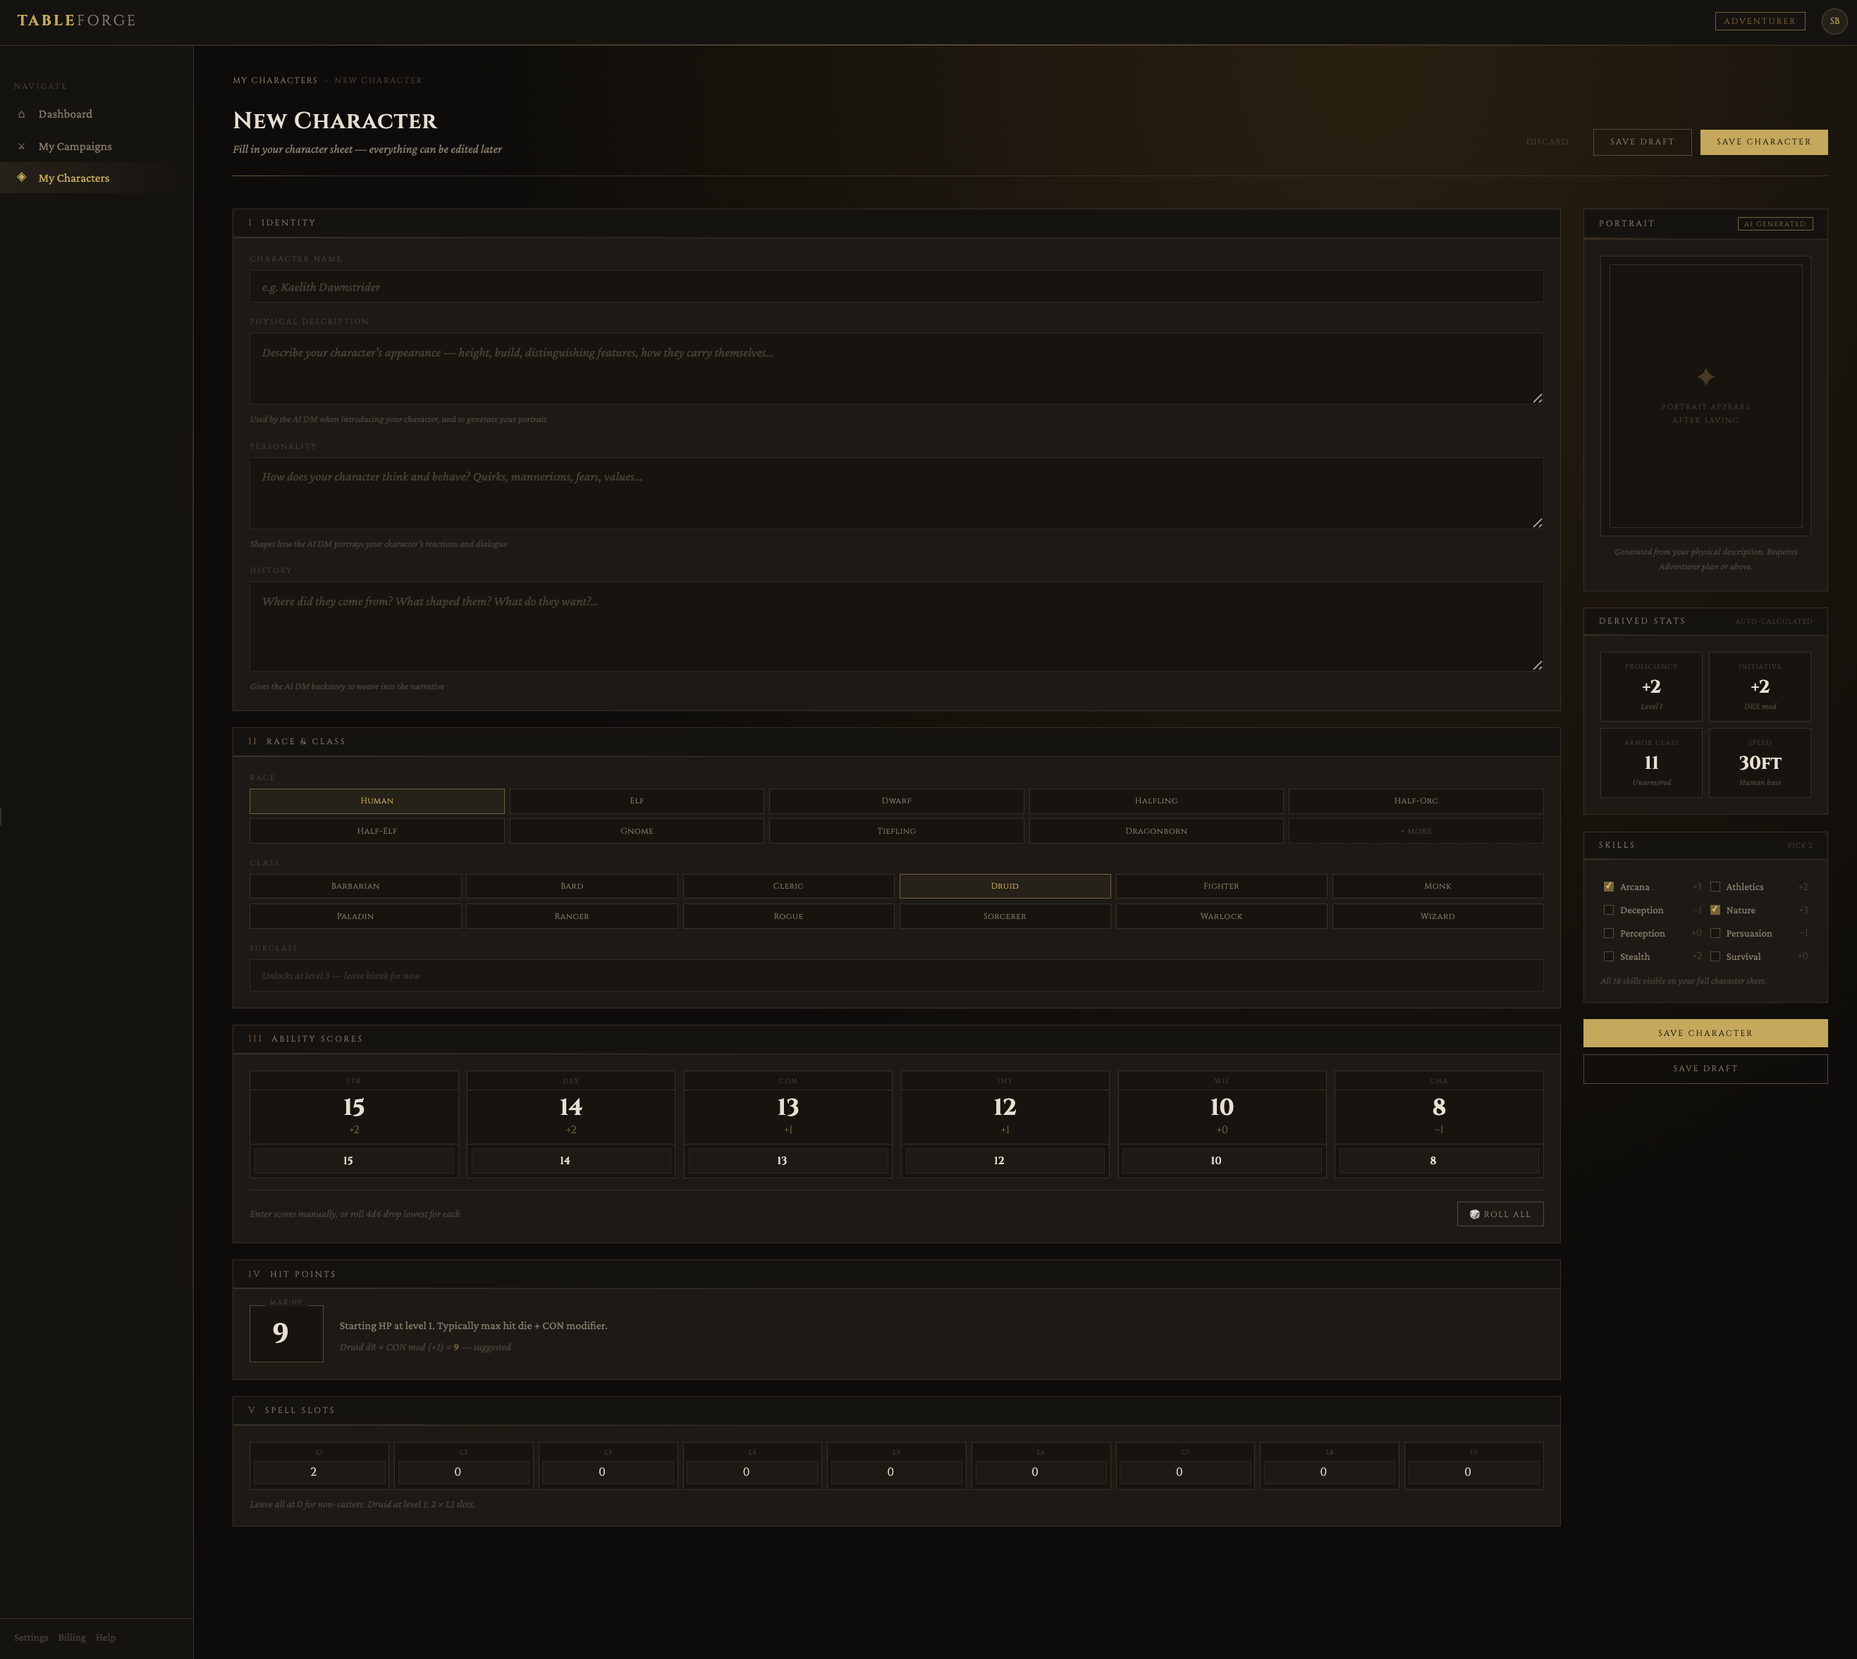Expand the + More race options
The image size is (1857, 1659).
pyautogui.click(x=1415, y=832)
